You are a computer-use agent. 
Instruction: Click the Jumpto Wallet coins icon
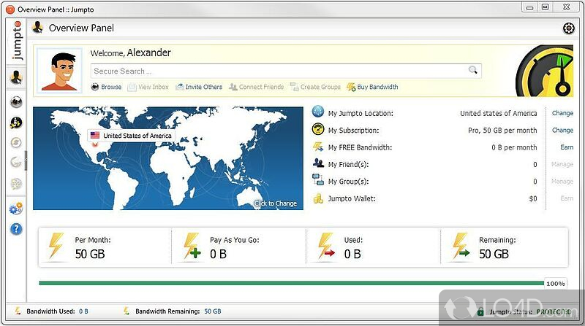click(x=318, y=198)
